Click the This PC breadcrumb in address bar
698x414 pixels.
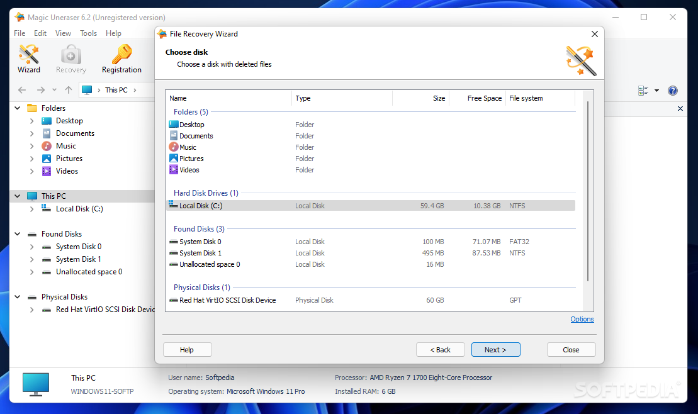pos(116,90)
